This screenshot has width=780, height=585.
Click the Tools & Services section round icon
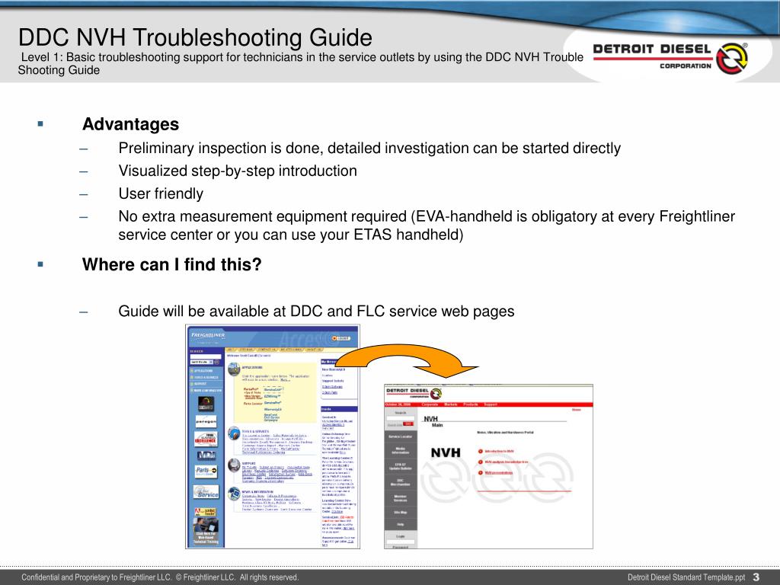click(x=234, y=433)
